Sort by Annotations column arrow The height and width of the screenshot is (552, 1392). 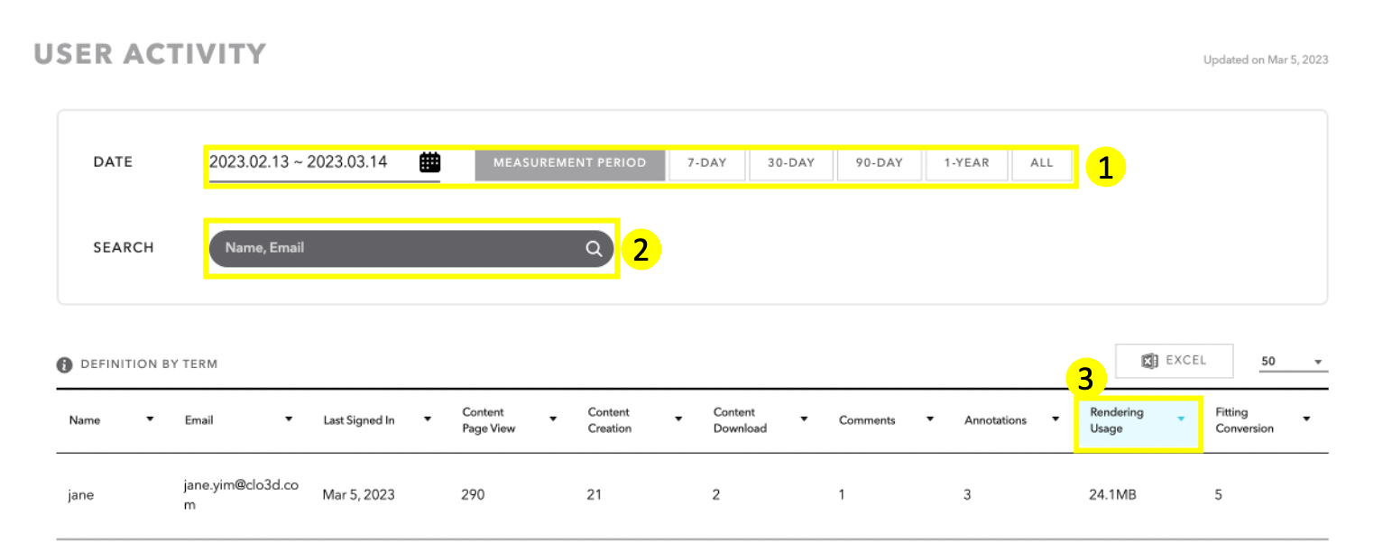(x=1055, y=419)
